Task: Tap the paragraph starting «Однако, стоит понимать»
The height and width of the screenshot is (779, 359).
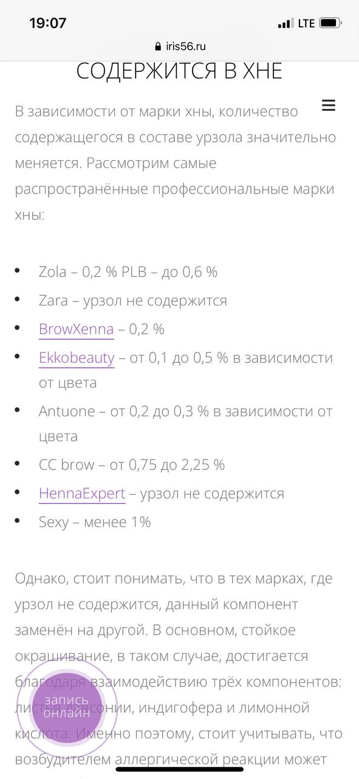Action: coord(179,669)
